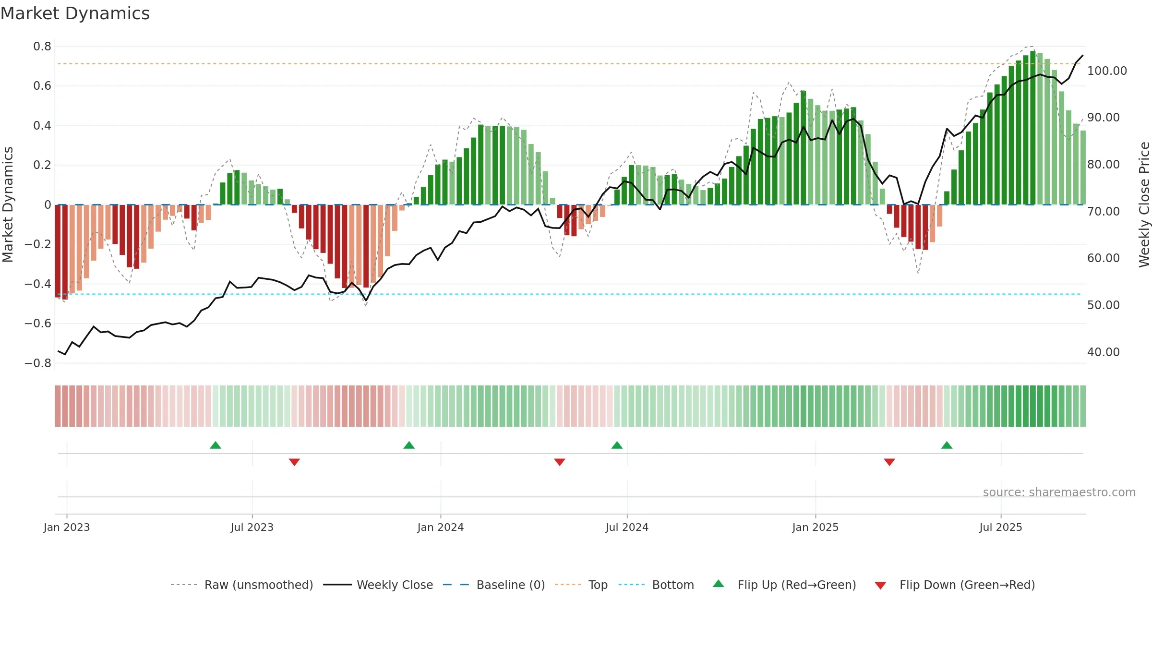Screen dimensions: 1152x648
Task: Click the Jul 2024 axis label
Action: click(627, 527)
